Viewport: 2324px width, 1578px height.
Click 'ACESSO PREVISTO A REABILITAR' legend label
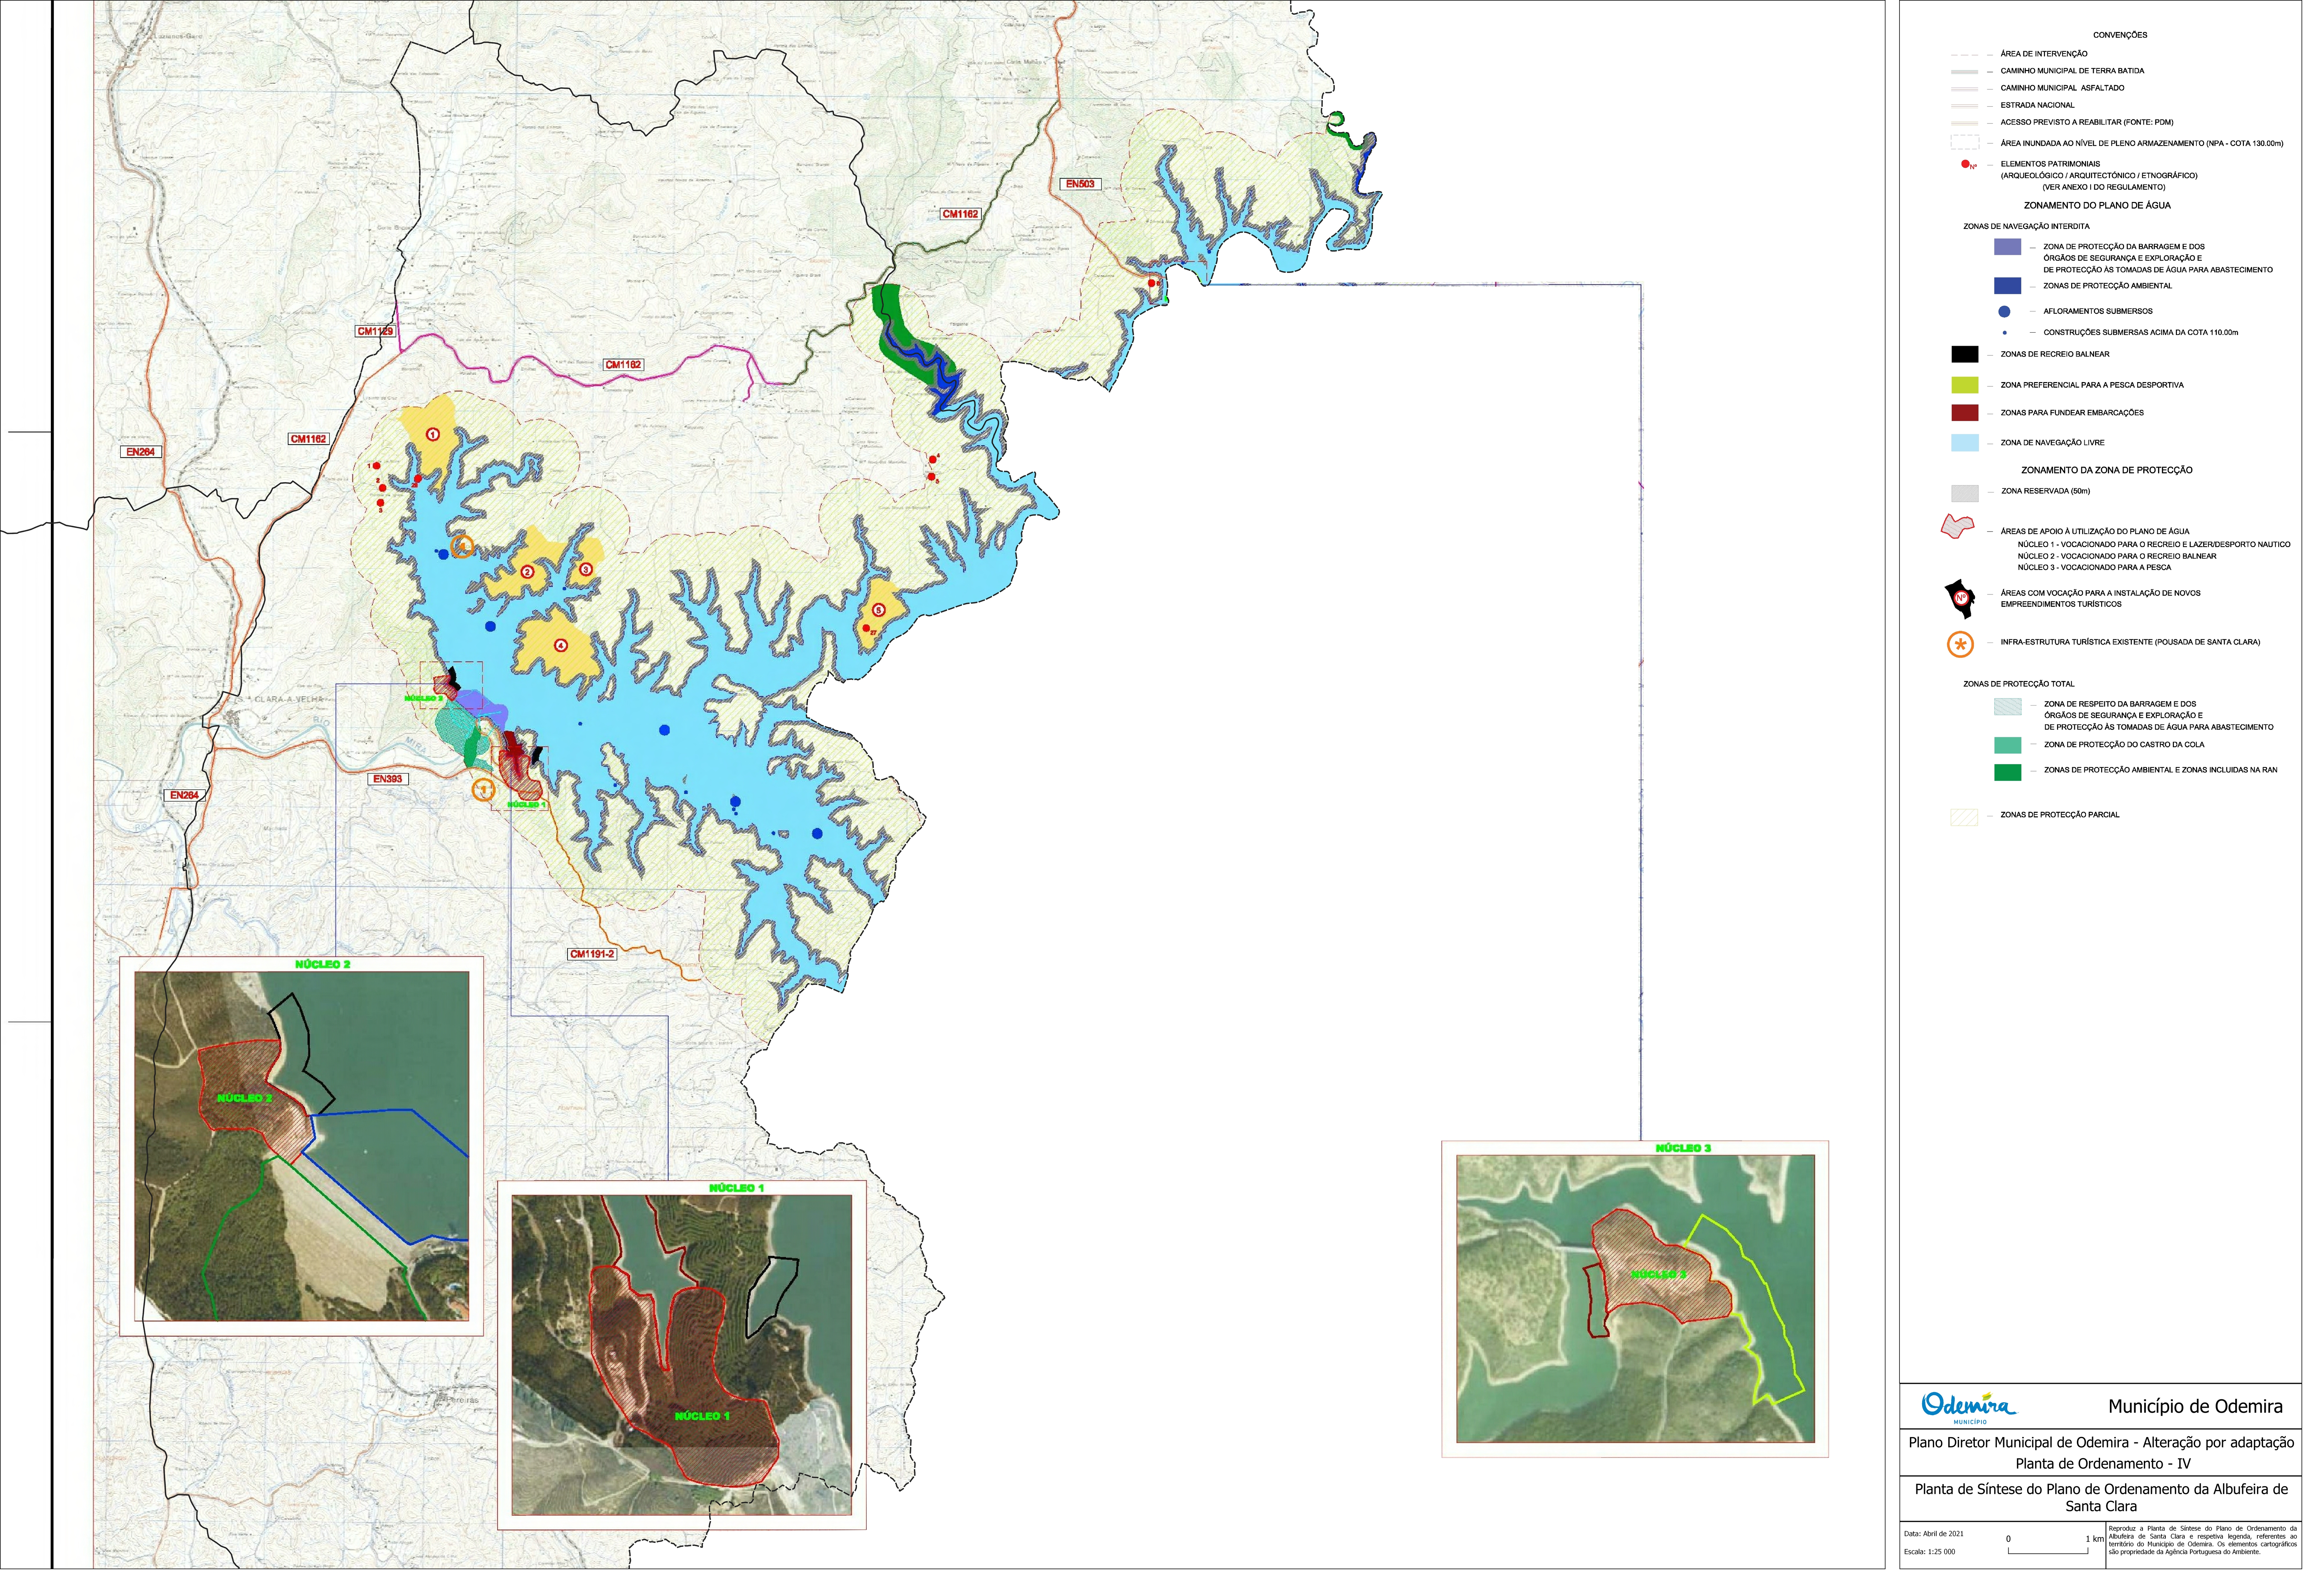pyautogui.click(x=2087, y=122)
